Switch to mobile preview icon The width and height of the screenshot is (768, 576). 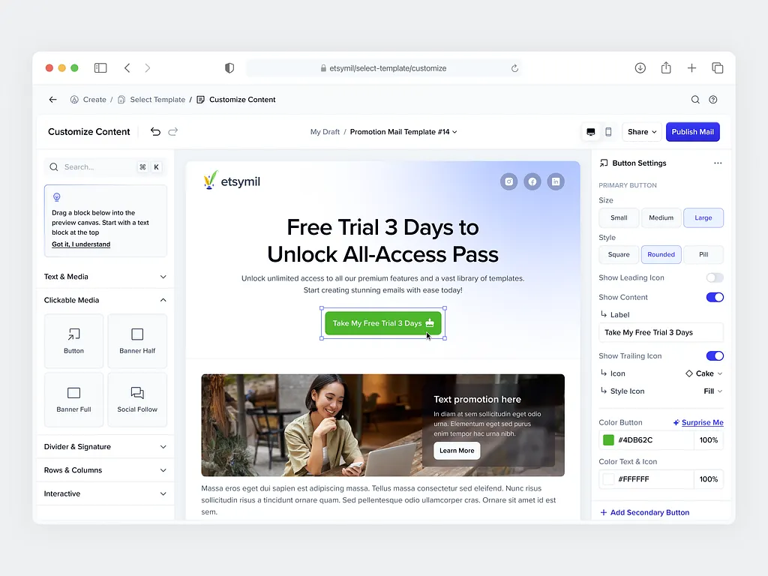pos(608,132)
